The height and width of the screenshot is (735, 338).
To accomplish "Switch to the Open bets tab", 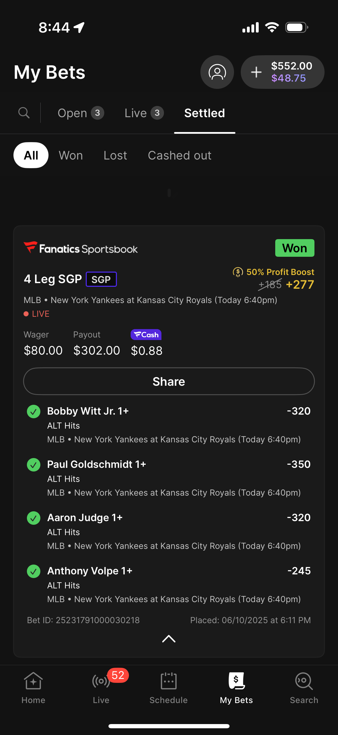I will (80, 113).
